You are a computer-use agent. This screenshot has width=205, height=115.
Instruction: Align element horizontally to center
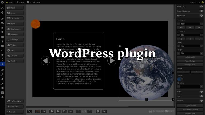190,28
